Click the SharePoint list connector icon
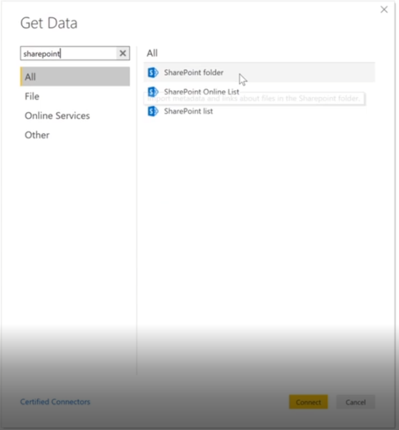Screen dimensions: 399x430 [x=153, y=111]
